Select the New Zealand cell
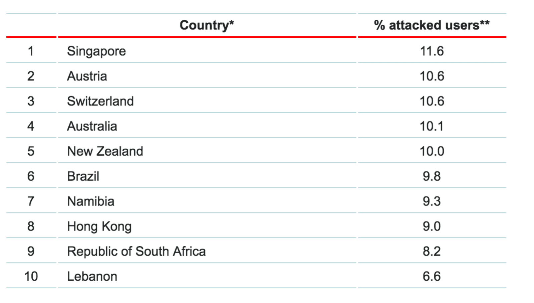 click(105, 151)
